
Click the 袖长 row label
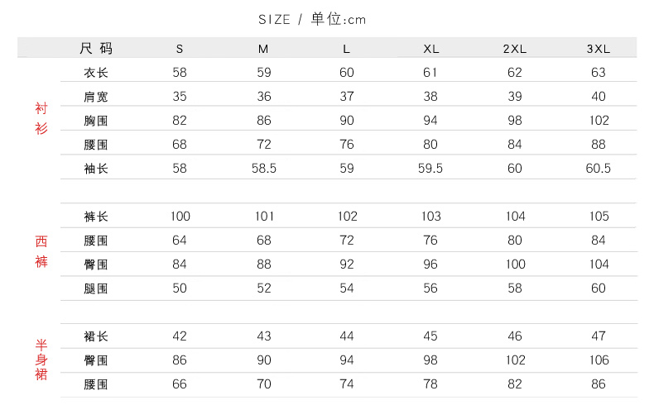coord(96,169)
